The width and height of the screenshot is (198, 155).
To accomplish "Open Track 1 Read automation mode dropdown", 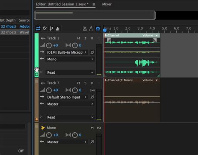I will (x=70, y=72).
